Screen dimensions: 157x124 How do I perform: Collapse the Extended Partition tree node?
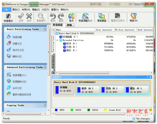(x=57, y=40)
